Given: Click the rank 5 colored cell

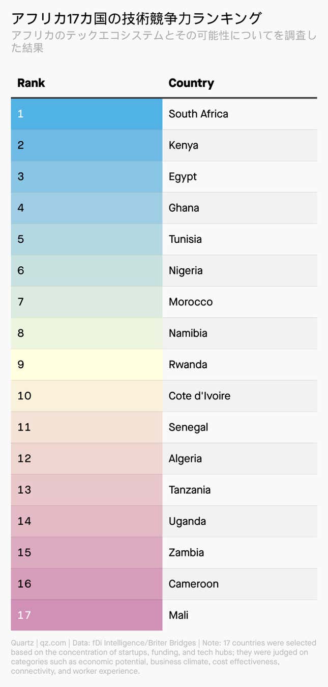Looking at the screenshot, I should (86, 239).
